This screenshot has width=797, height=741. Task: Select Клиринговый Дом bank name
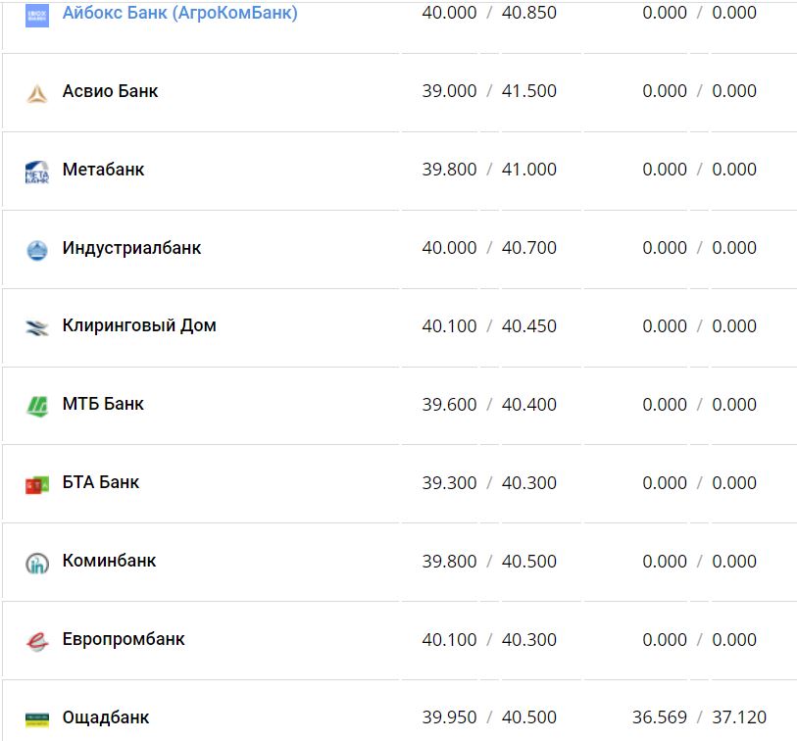[x=139, y=325]
